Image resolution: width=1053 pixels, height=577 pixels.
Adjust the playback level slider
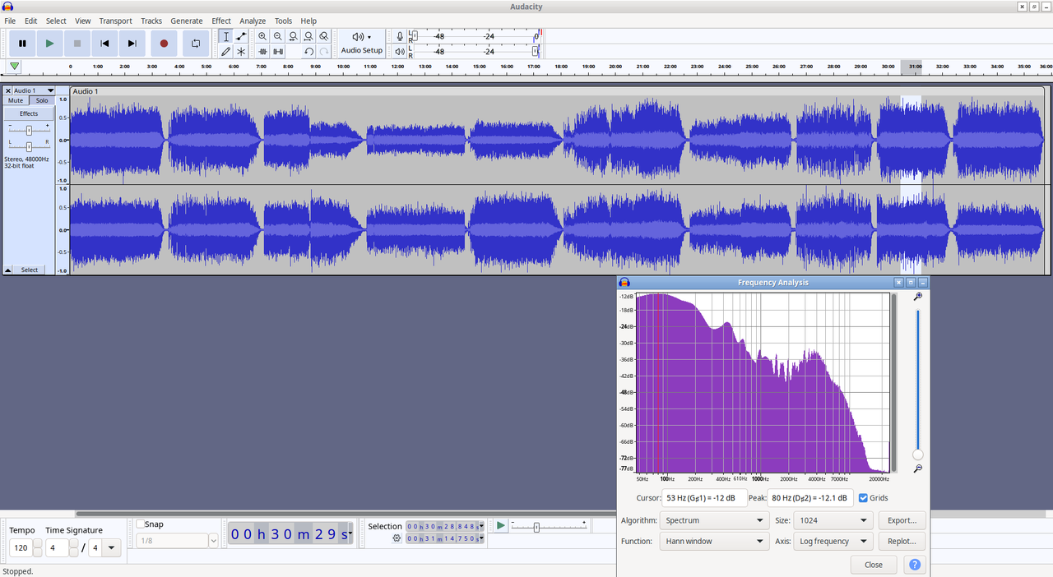coord(536,51)
